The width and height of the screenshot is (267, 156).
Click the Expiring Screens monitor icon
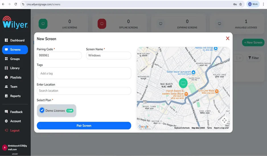tap(161, 24)
